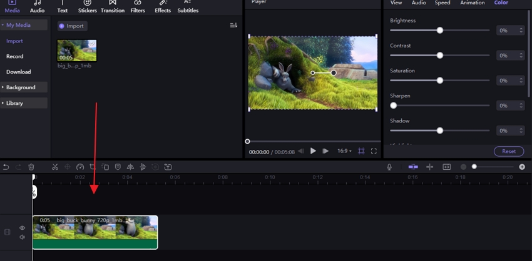Switch to Audio properties tab on right panel
The width and height of the screenshot is (532, 261).
(x=419, y=2)
